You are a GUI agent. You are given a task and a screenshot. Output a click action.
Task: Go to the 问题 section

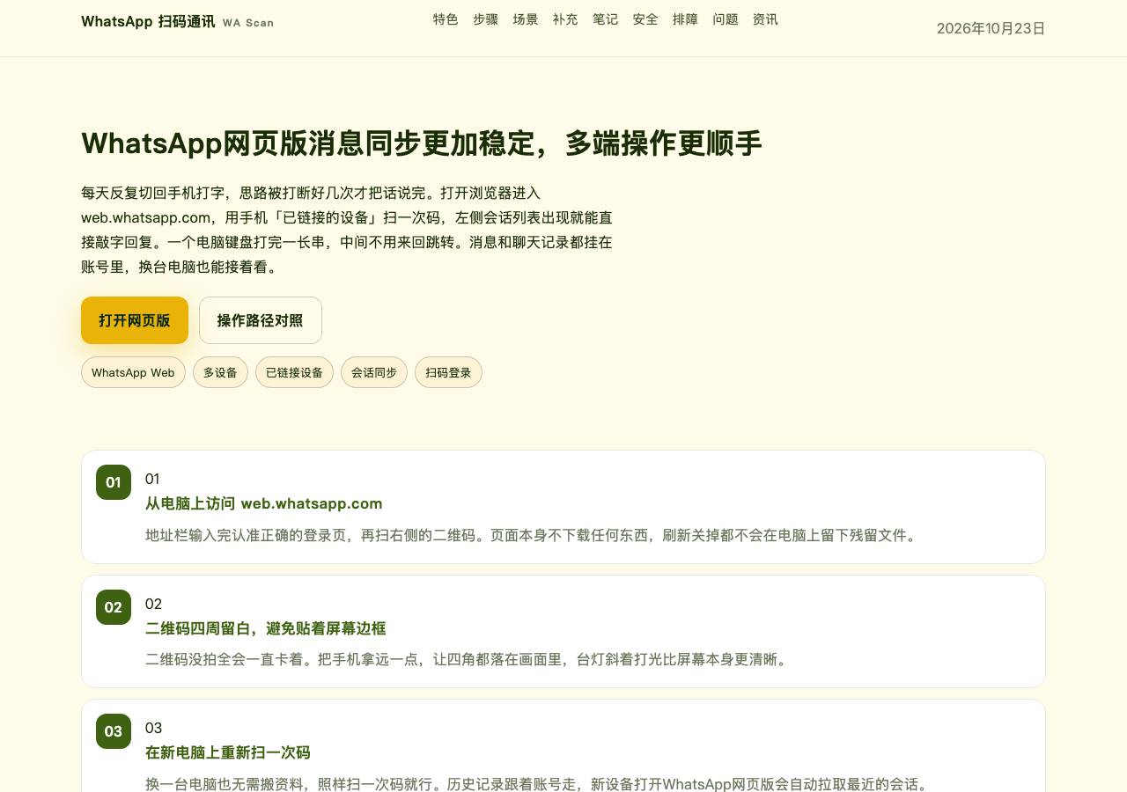tap(726, 19)
